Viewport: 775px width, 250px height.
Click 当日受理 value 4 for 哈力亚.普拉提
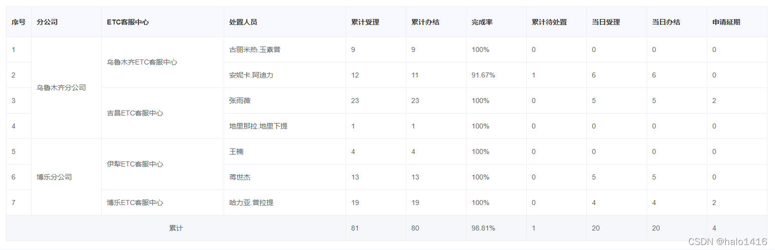pyautogui.click(x=594, y=202)
